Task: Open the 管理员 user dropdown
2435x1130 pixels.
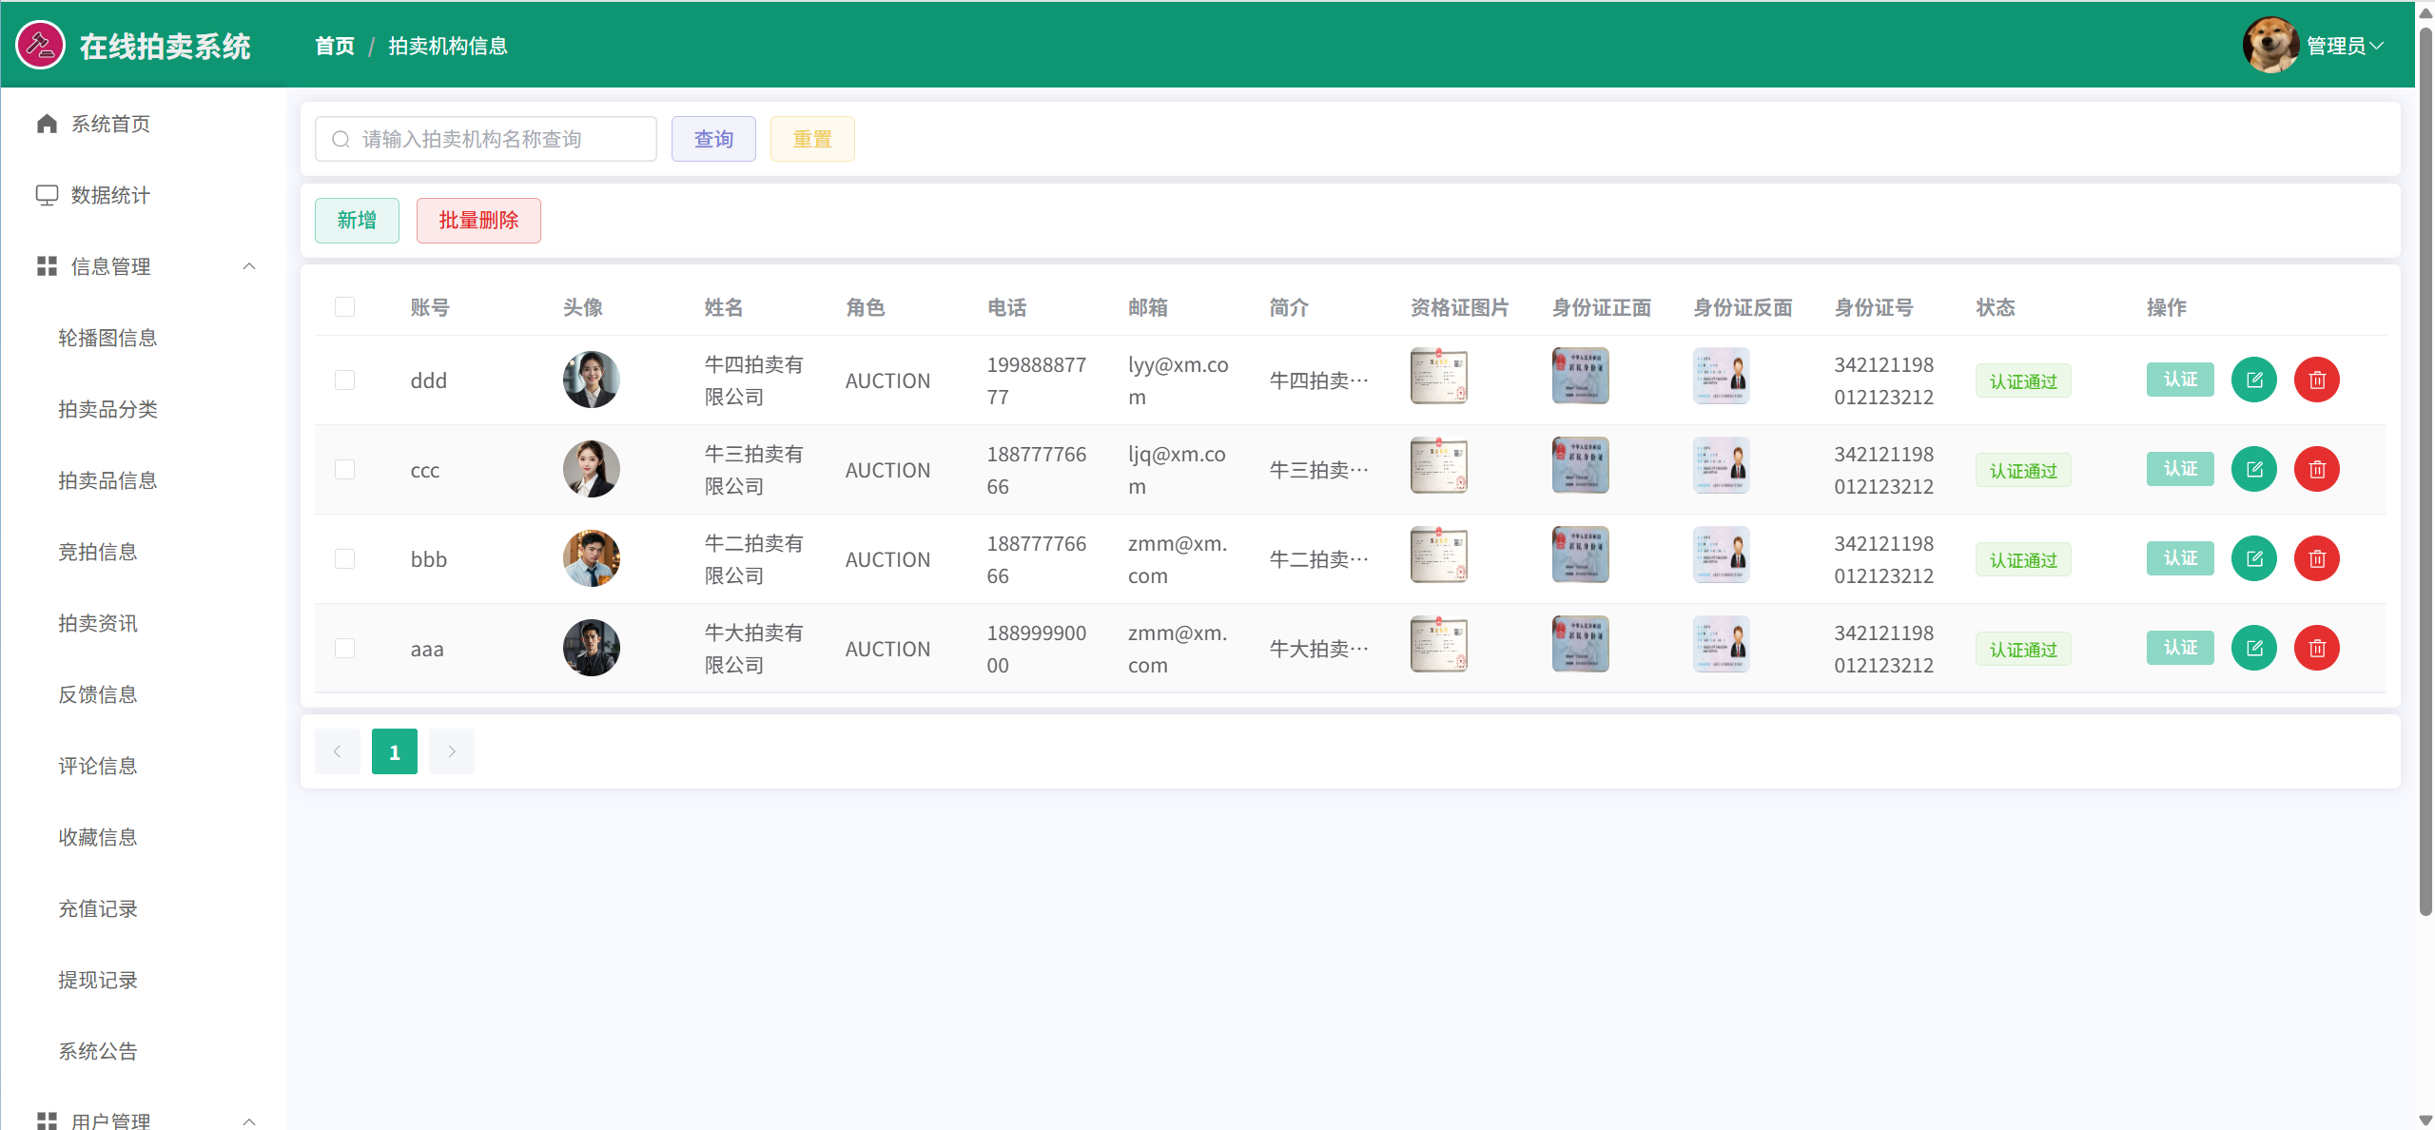Action: click(2345, 46)
